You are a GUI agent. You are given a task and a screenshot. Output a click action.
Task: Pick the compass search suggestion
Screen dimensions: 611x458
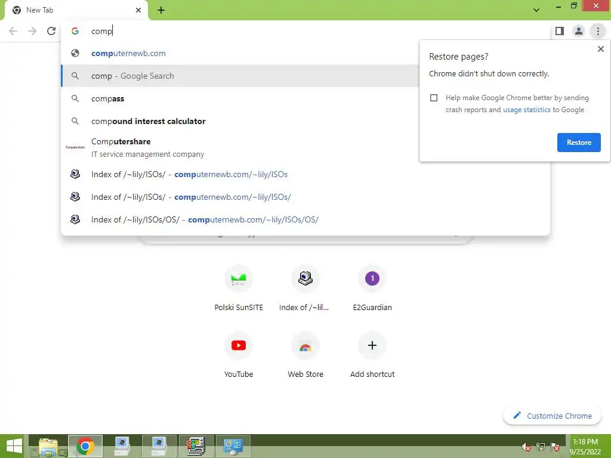click(x=240, y=98)
